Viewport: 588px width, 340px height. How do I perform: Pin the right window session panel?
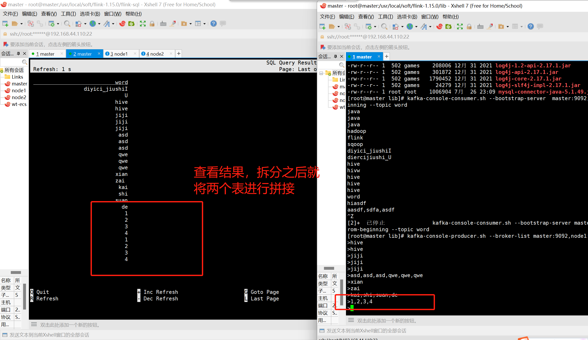335,57
